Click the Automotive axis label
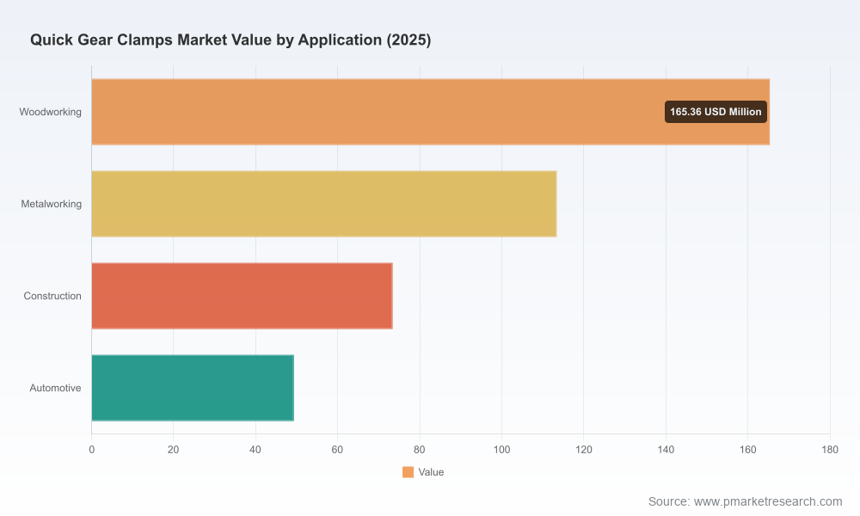860x516 pixels. pyautogui.click(x=55, y=388)
